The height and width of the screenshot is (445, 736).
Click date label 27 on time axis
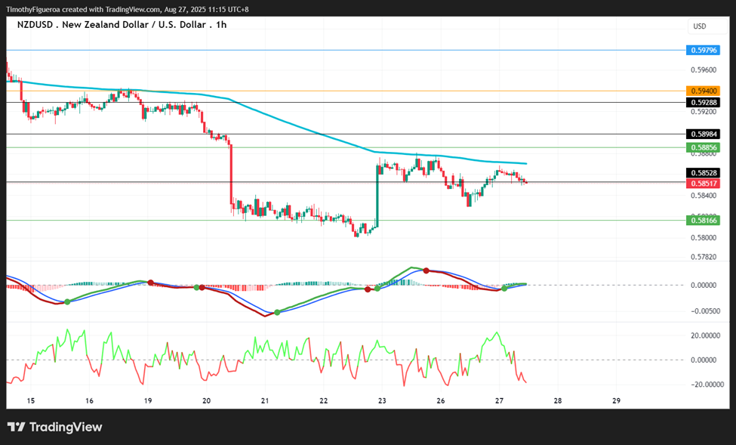pyautogui.click(x=499, y=401)
